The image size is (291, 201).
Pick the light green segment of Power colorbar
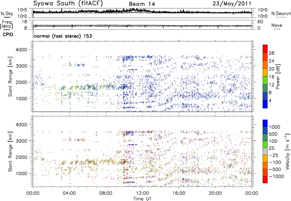265,81
